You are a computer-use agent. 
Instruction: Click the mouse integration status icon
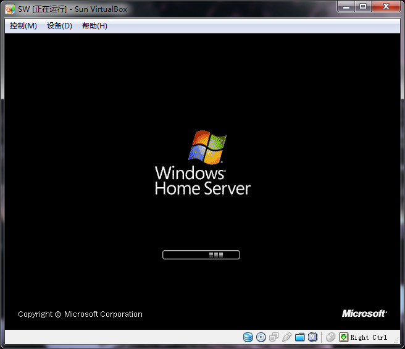point(331,337)
